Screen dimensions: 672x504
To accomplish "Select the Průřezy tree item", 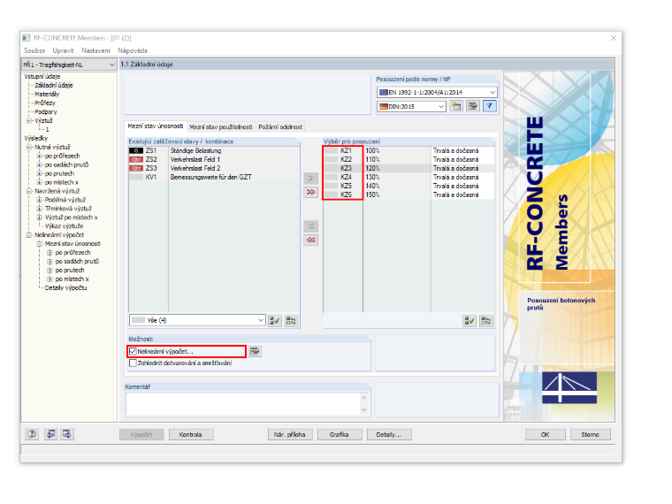I will tap(45, 103).
